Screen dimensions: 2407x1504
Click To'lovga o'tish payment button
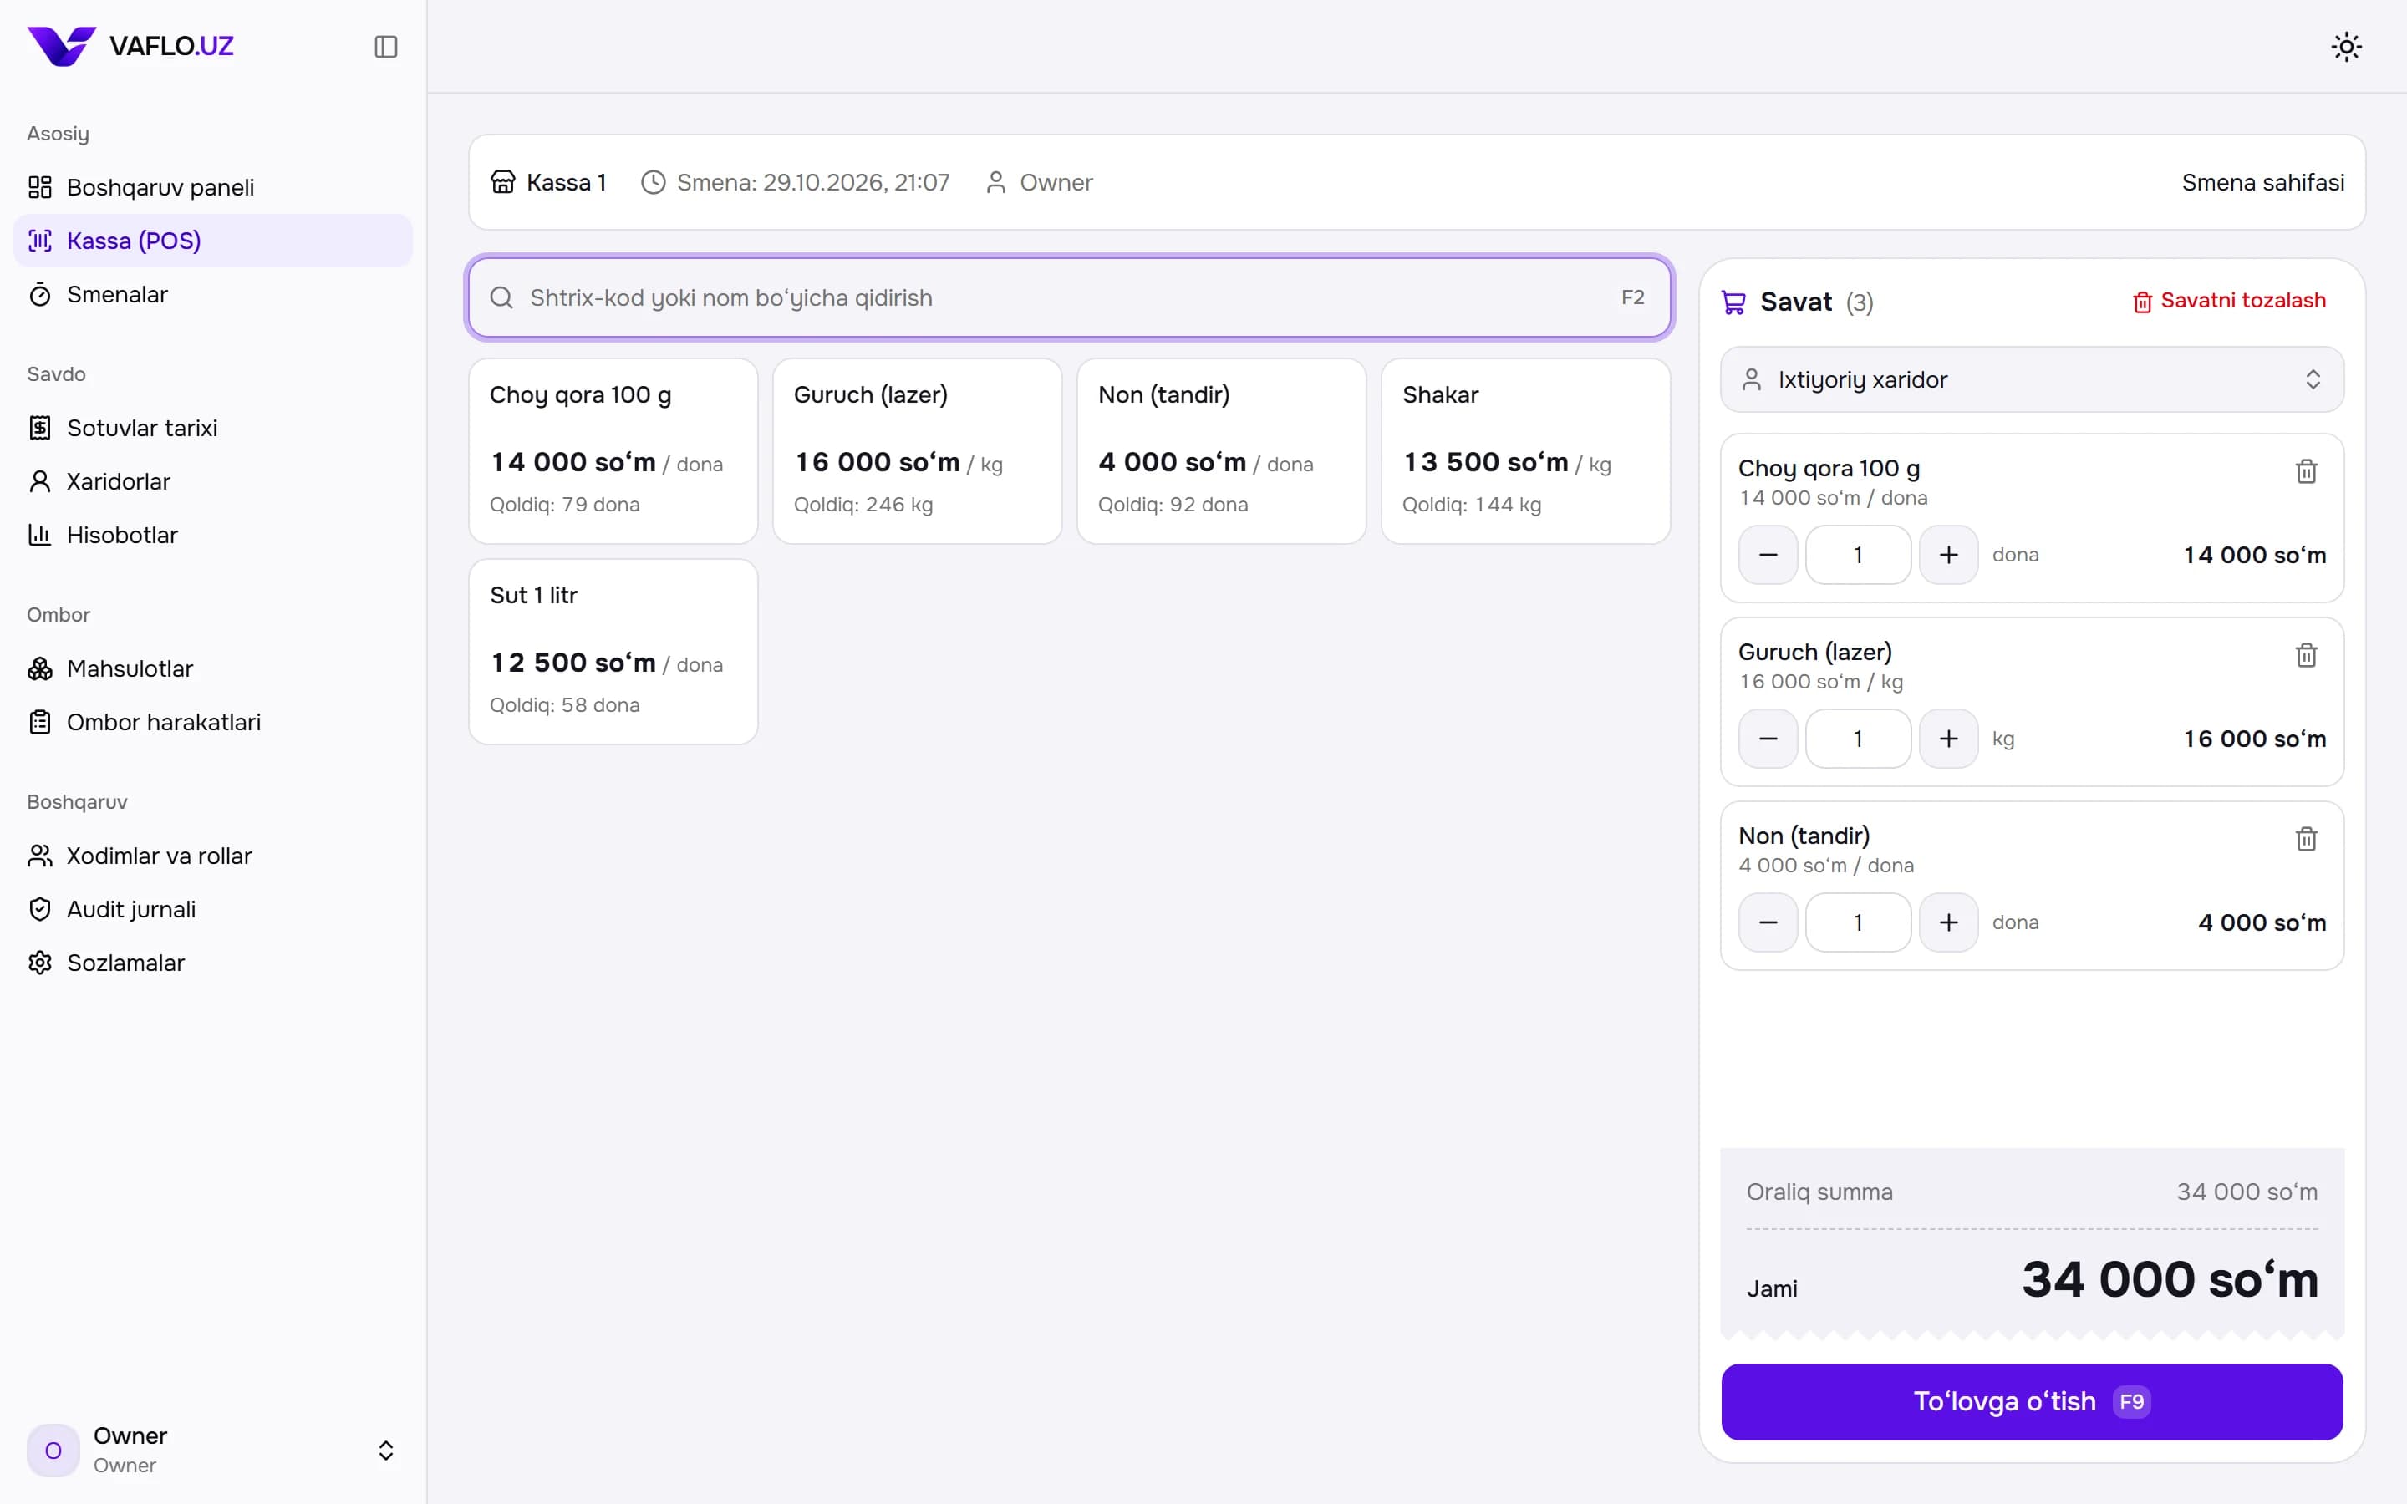pyautogui.click(x=2031, y=1401)
